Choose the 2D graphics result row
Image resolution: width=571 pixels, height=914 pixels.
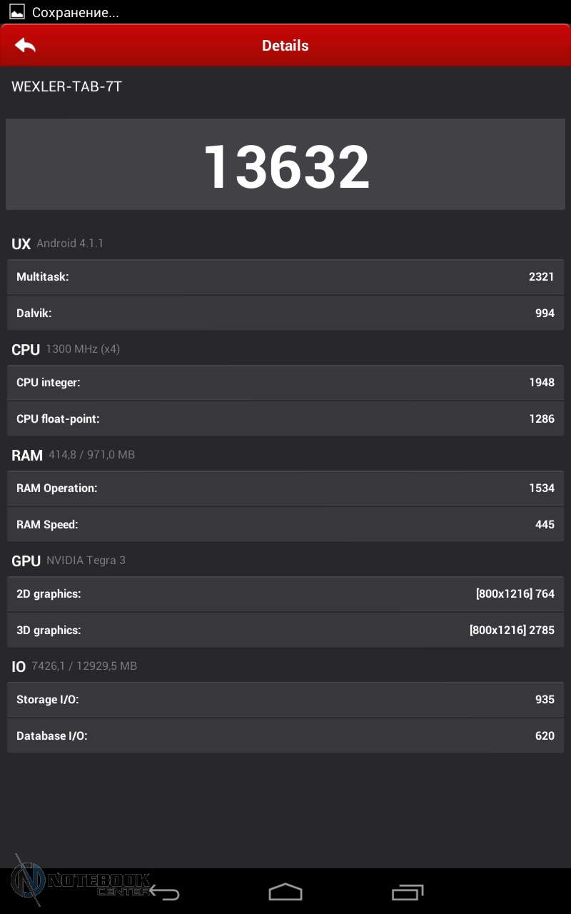[x=285, y=594]
